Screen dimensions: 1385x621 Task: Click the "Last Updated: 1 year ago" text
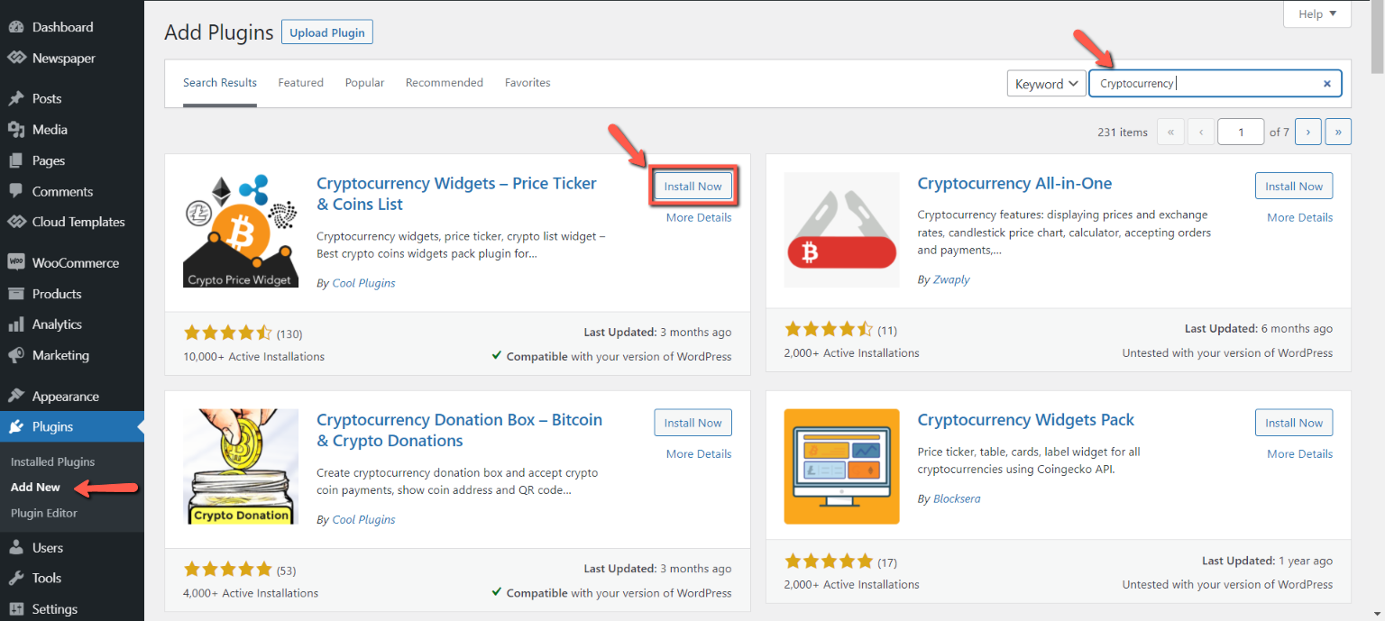point(1267,561)
